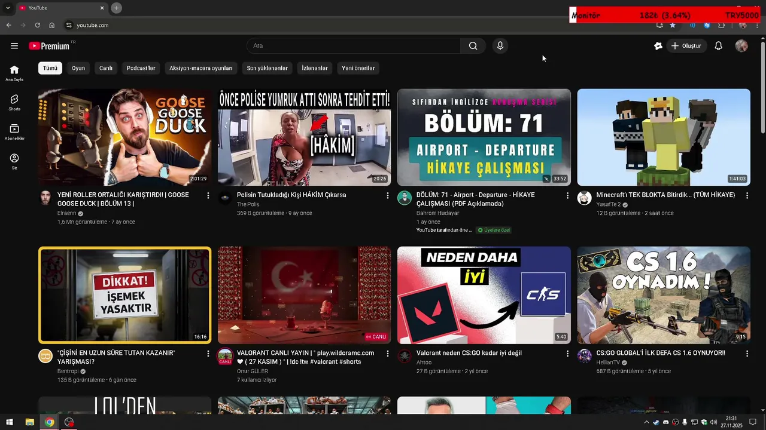Open options menu for CS 1.6 OYNUYOR video

tap(747, 354)
